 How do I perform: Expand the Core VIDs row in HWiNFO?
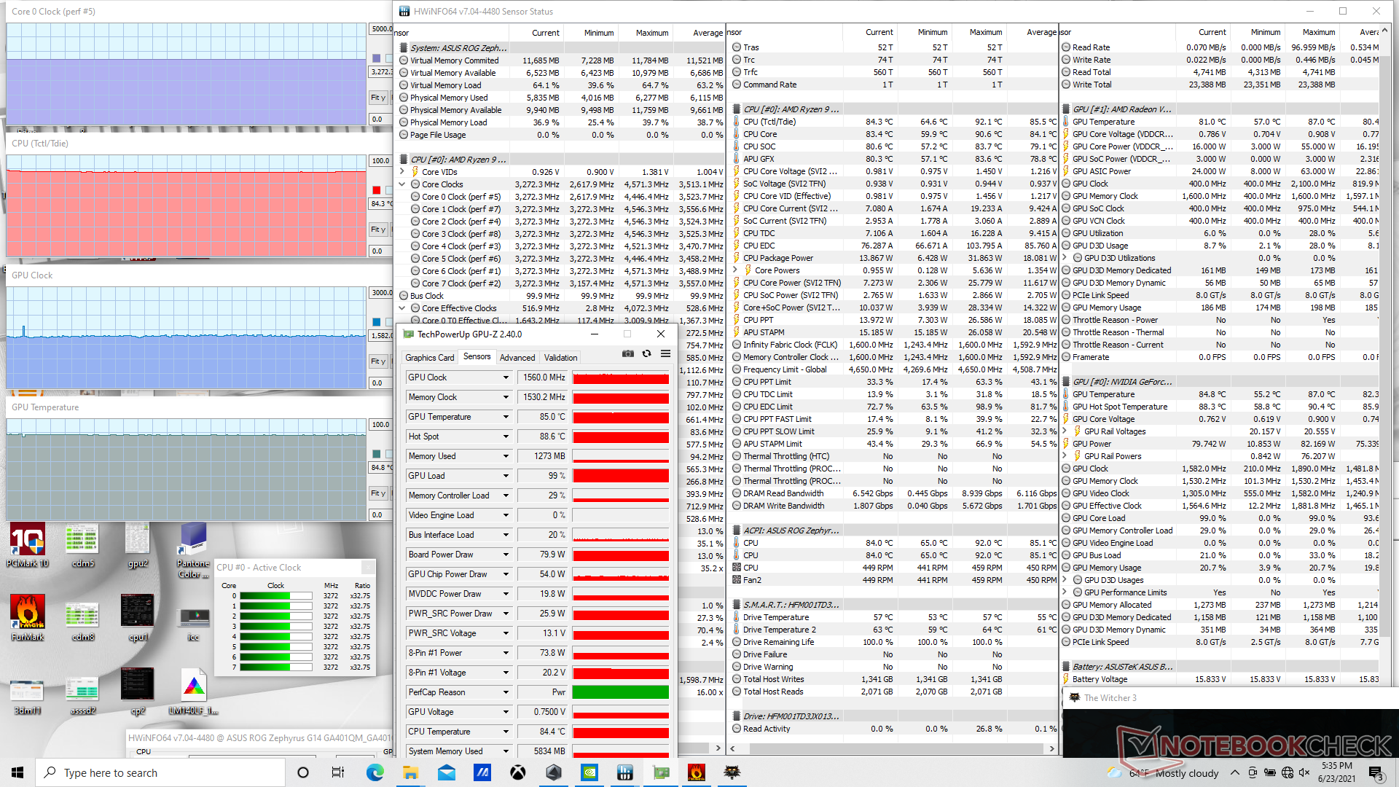(402, 172)
